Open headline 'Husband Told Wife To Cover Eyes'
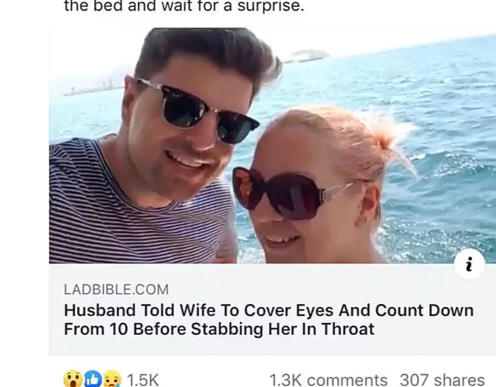 click(268, 310)
